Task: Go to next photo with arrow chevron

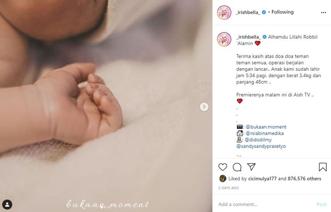Action: coord(204,107)
